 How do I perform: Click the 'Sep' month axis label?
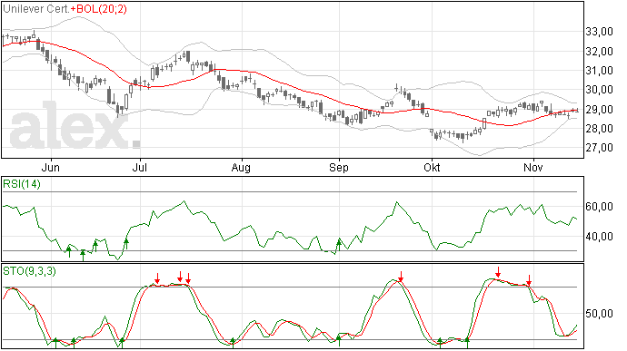pyautogui.click(x=339, y=168)
